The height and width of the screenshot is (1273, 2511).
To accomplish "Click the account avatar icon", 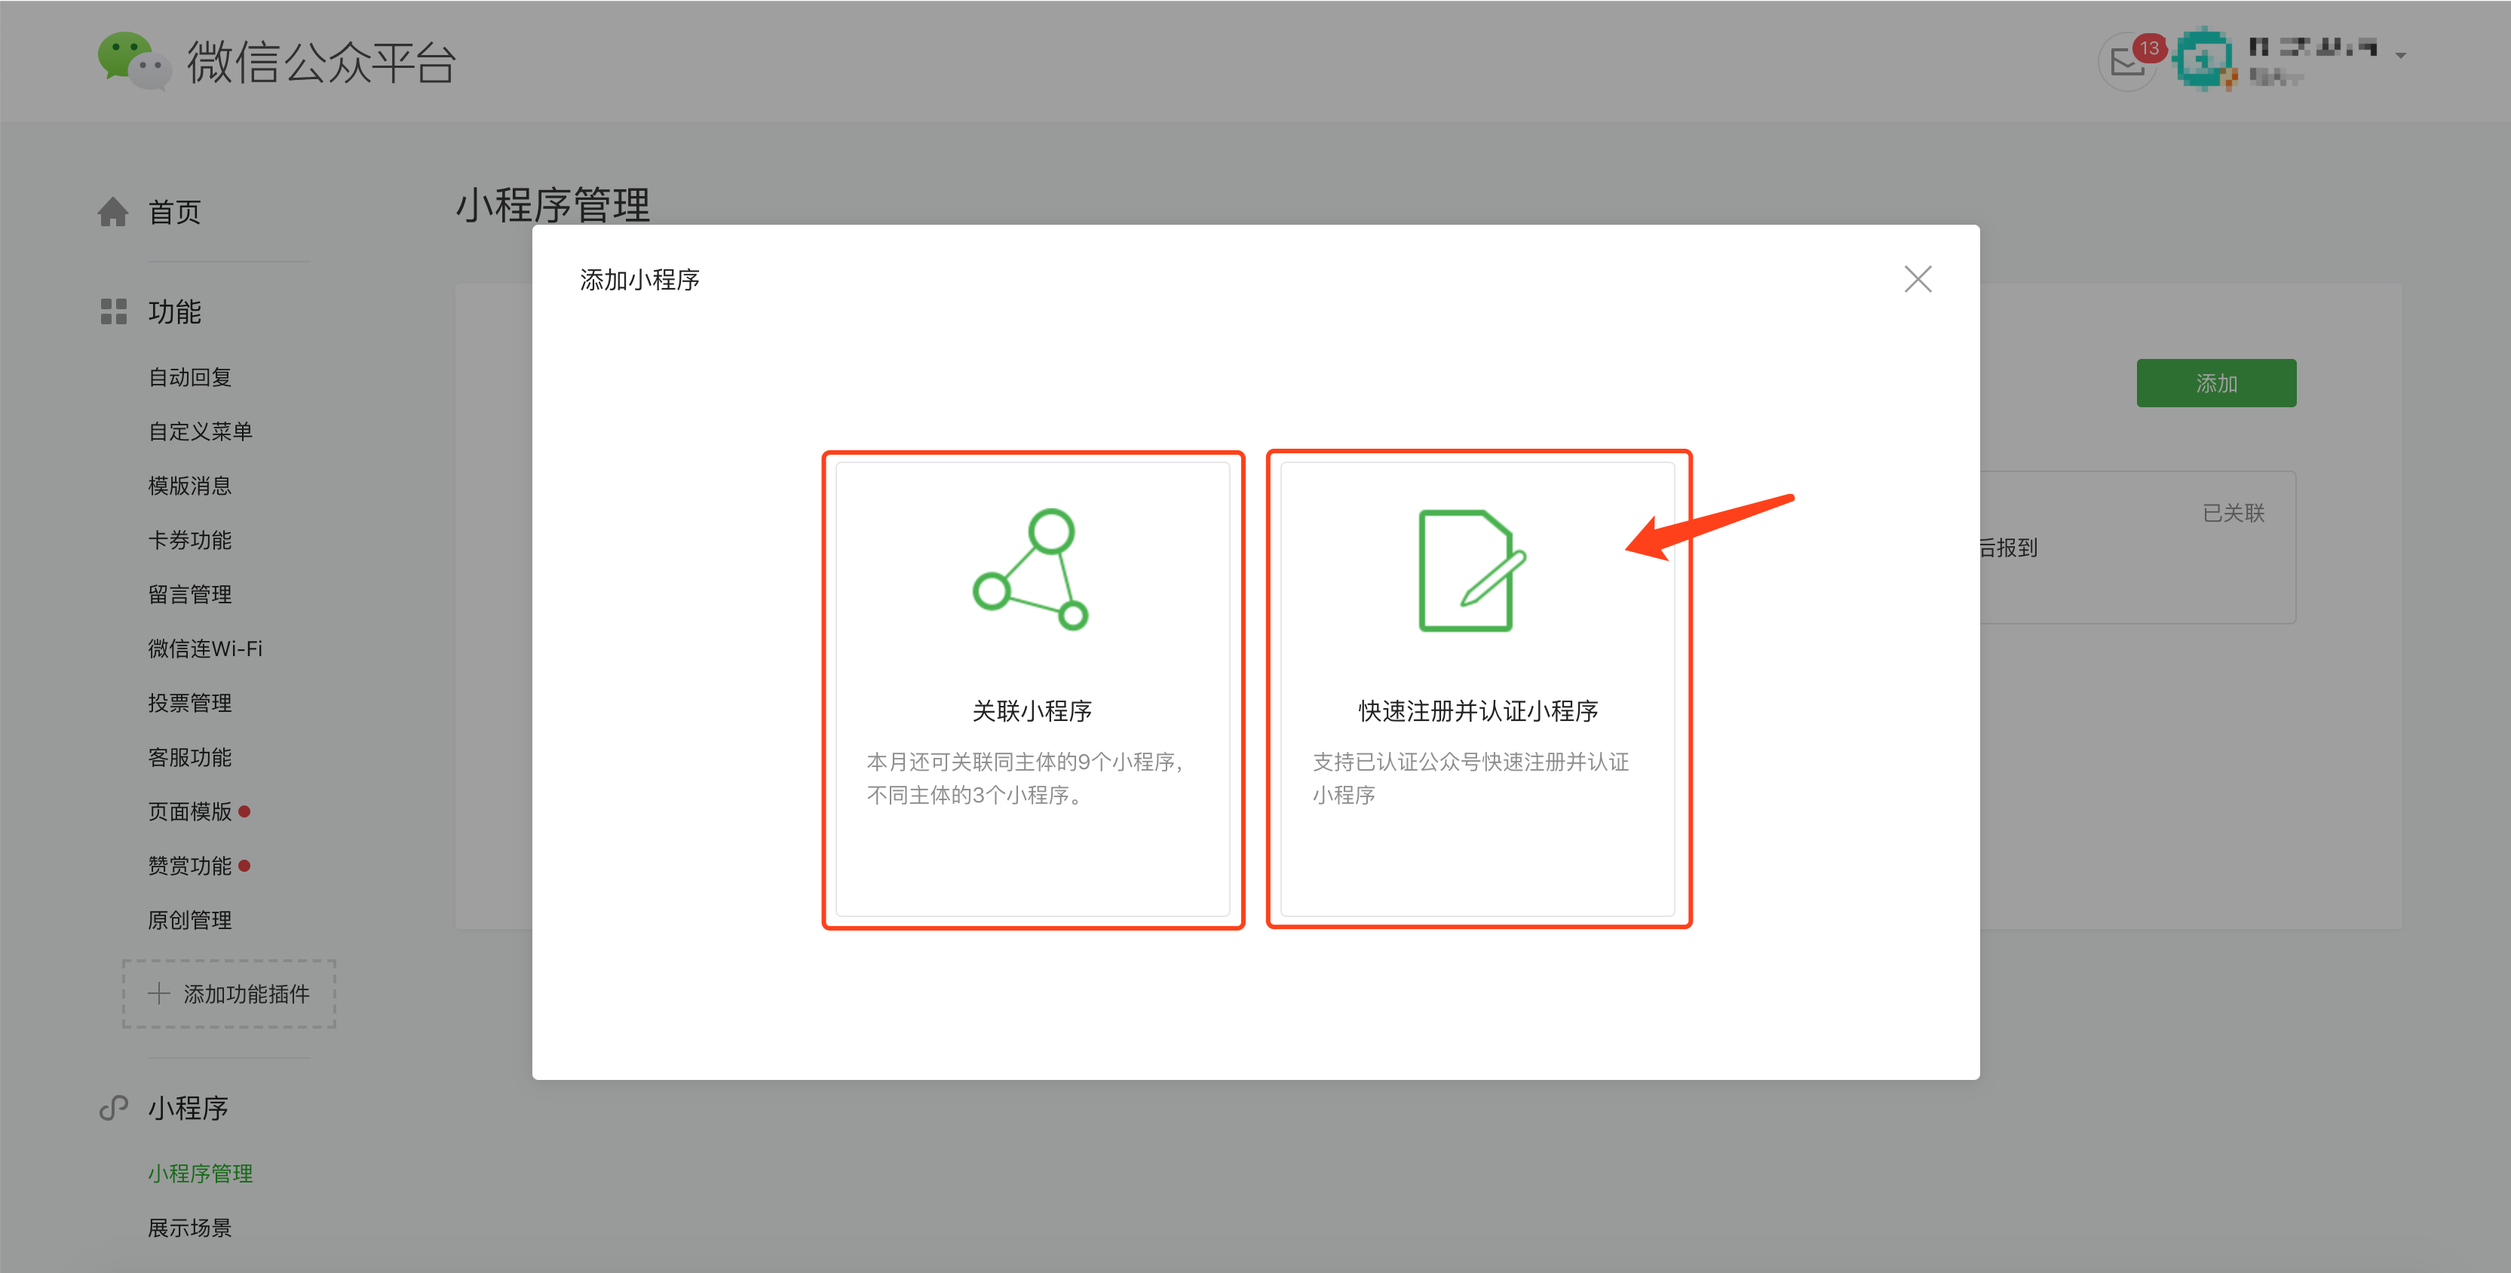I will (2204, 60).
